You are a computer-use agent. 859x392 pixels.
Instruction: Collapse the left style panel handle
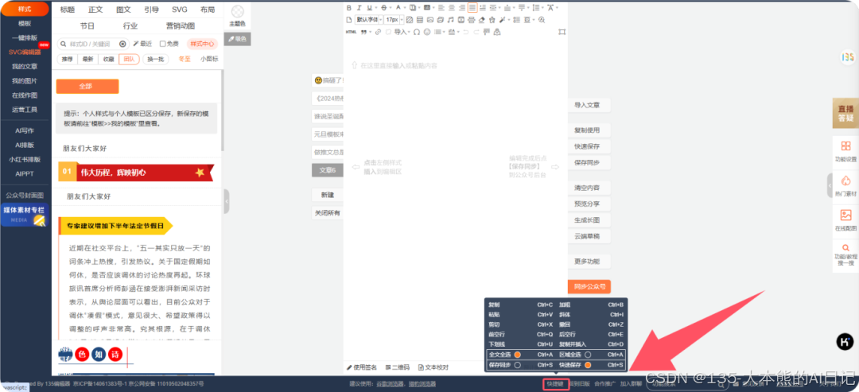[x=227, y=201]
